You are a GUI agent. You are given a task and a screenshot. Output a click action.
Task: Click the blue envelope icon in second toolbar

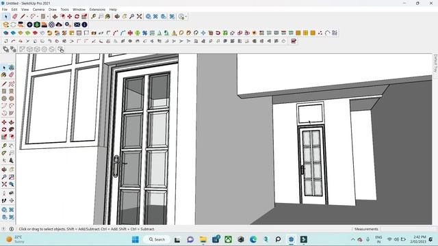click(77, 25)
